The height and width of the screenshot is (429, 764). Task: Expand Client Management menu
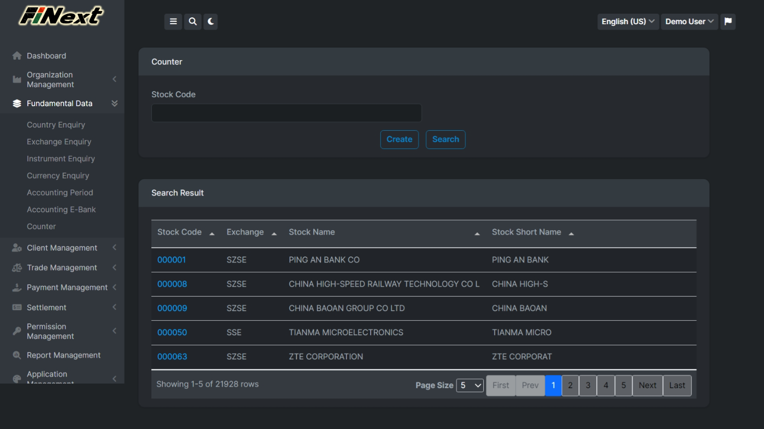(x=62, y=248)
